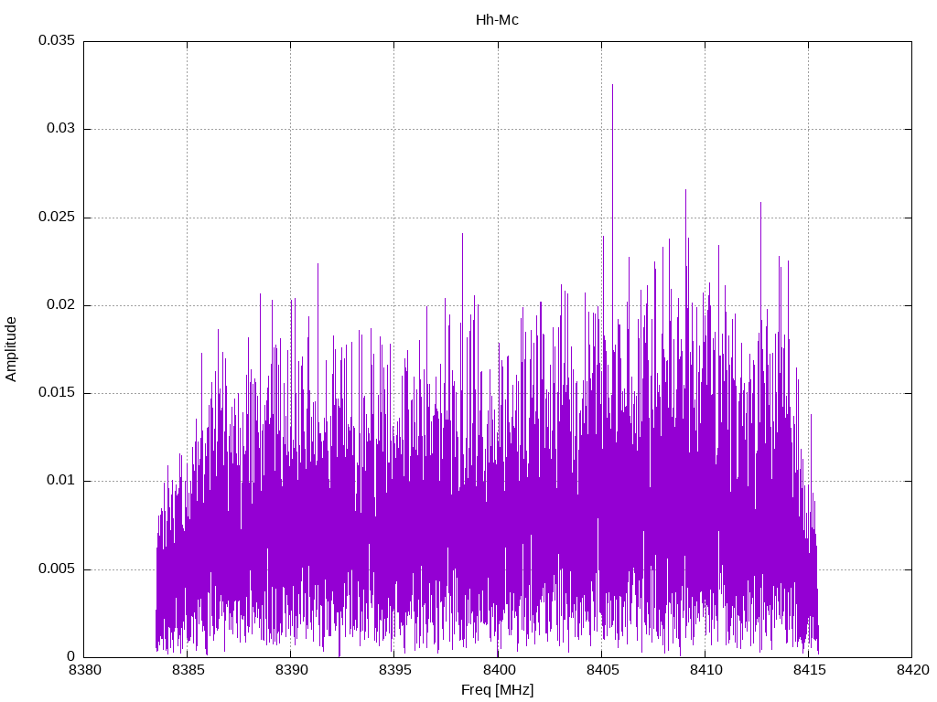Click the y-axis tick label 0.035
937x702 pixels.
[x=57, y=40]
